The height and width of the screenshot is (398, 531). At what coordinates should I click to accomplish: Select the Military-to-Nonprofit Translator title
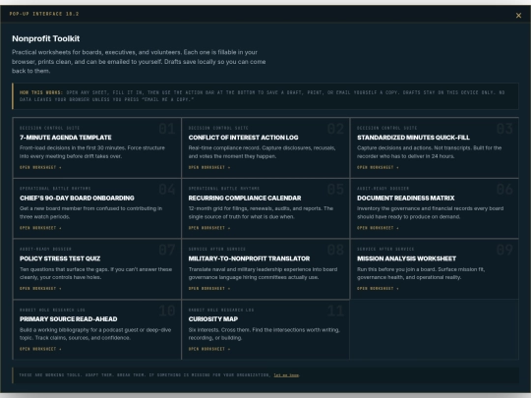tap(249, 258)
